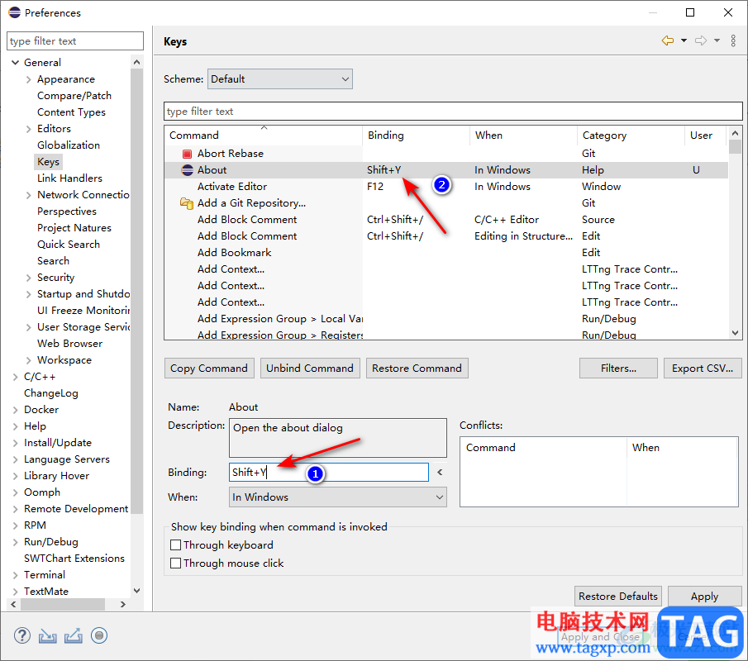Expand the Docker preferences node
748x661 pixels.
(x=15, y=410)
